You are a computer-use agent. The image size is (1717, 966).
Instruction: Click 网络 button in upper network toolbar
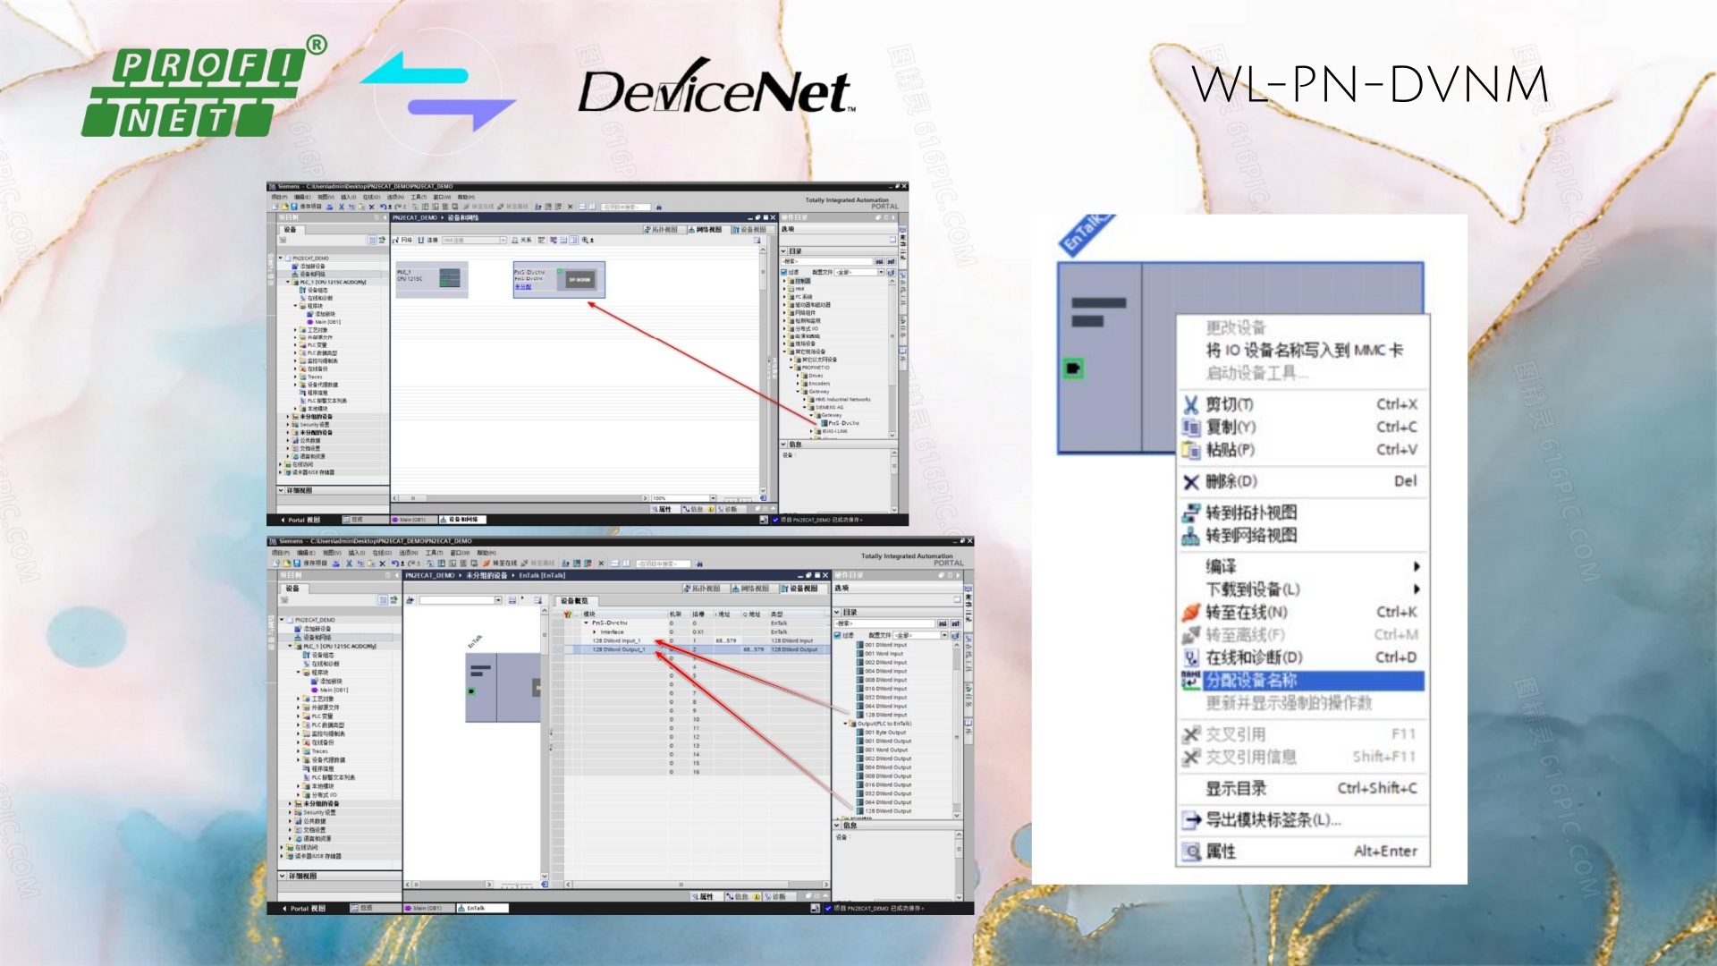[403, 240]
